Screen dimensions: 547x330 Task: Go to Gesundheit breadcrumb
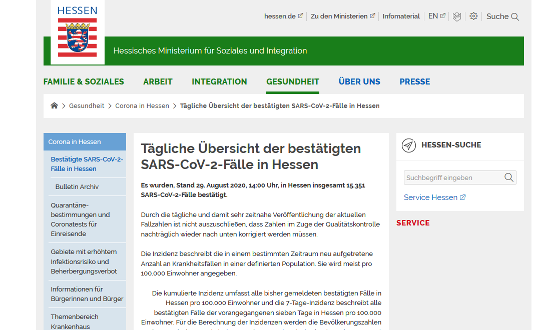tap(87, 105)
